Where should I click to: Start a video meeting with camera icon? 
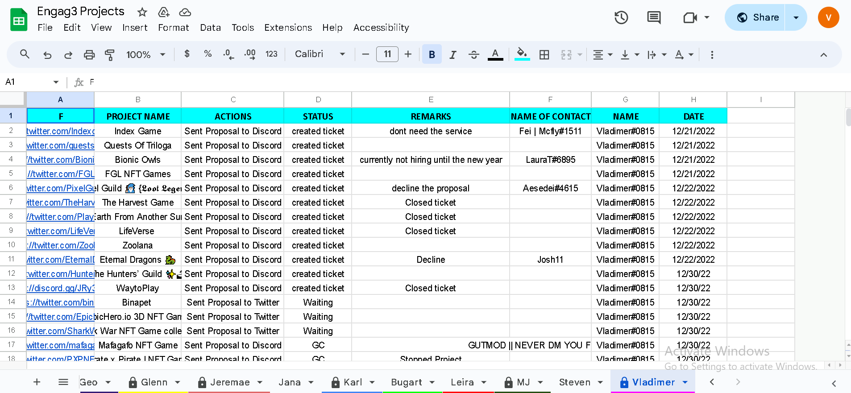690,17
